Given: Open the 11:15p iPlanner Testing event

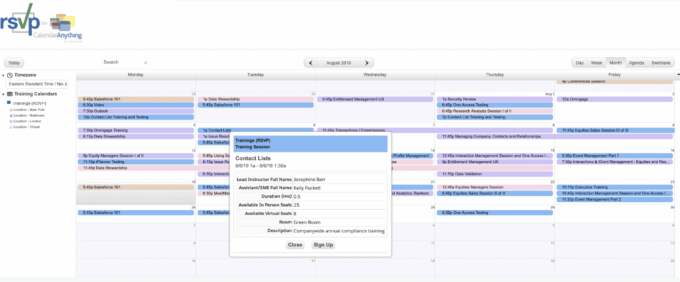Looking at the screenshot, I should [x=135, y=162].
